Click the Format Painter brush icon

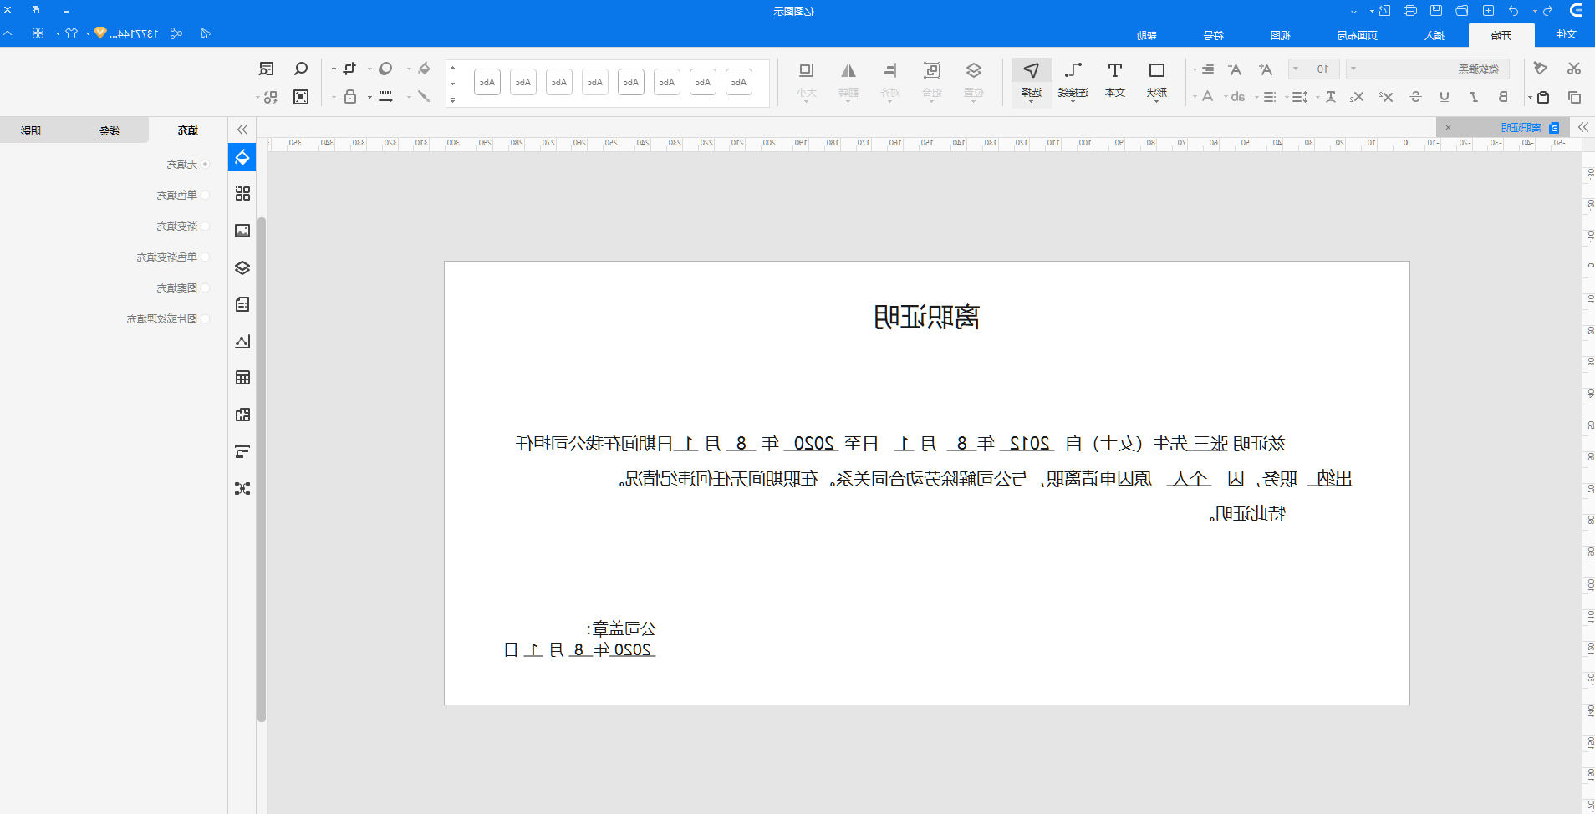pos(1541,69)
